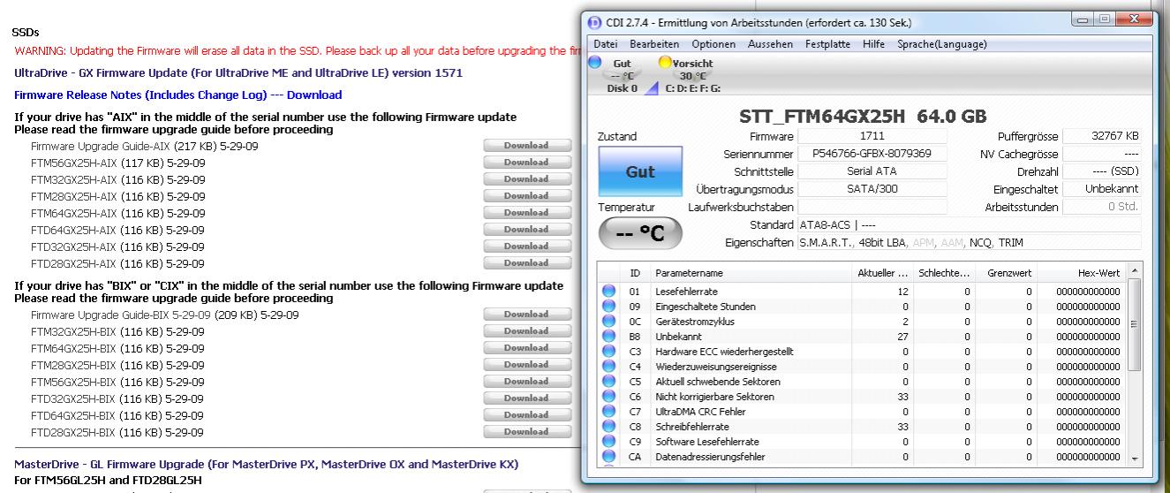Select the Datenadressierungsfehler row status icon
1170x493 pixels.
(608, 456)
